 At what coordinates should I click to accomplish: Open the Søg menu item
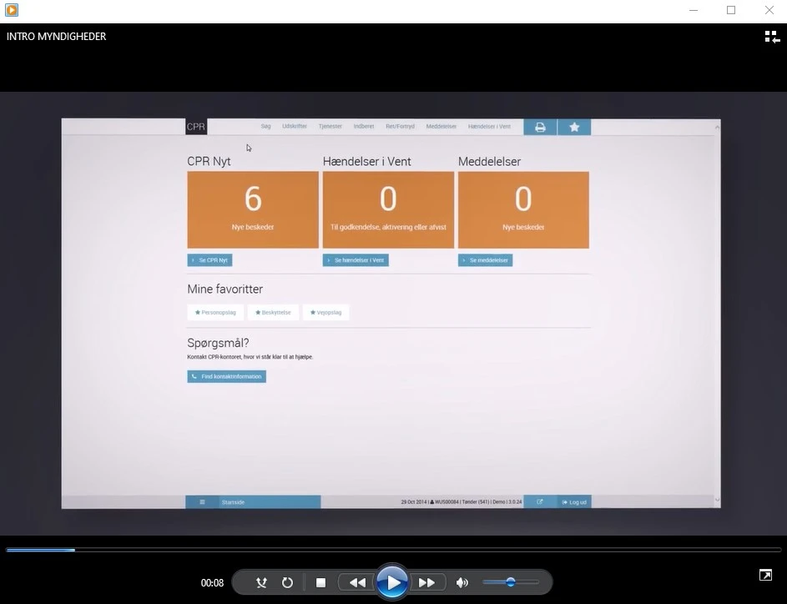pyautogui.click(x=265, y=127)
